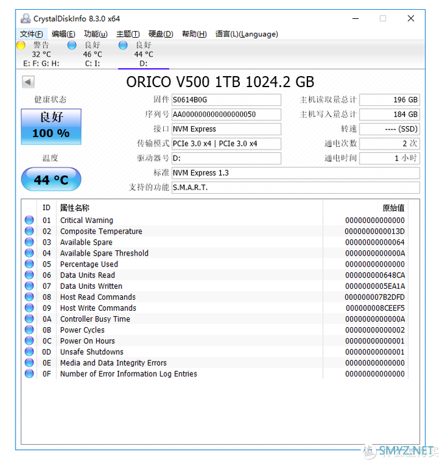The image size is (442, 463).
Task: Close the CrystalDiskInfo window
Action: (411, 18)
